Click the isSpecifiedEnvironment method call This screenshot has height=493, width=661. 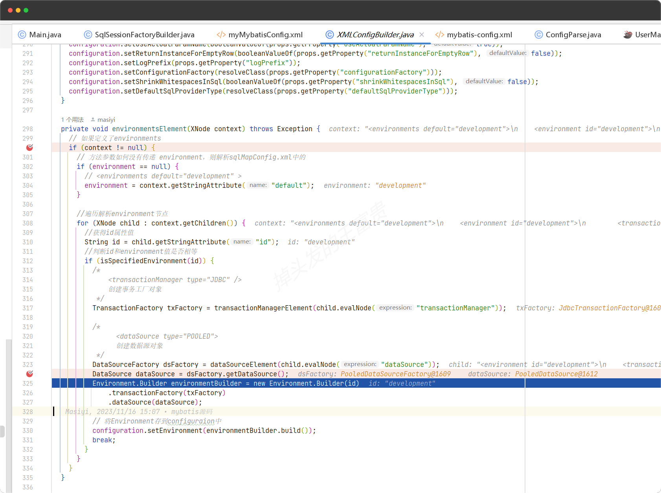[x=143, y=261]
